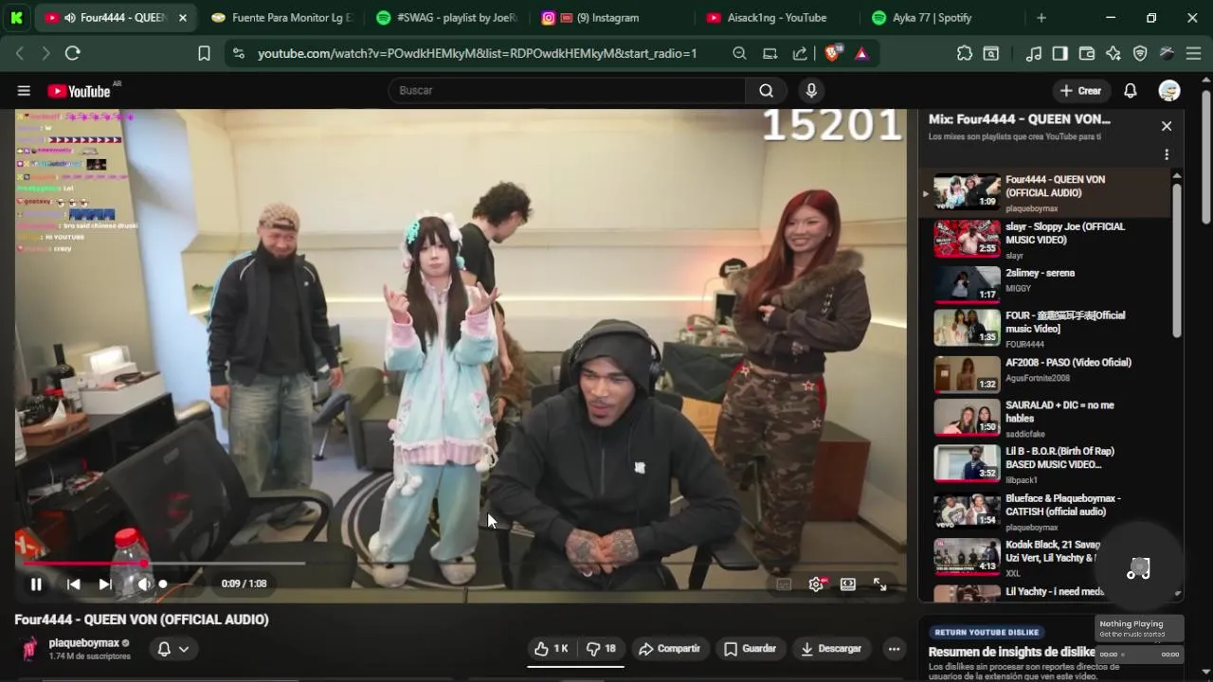Toggle theater mode in the player
The width and height of the screenshot is (1213, 682).
pos(848,584)
